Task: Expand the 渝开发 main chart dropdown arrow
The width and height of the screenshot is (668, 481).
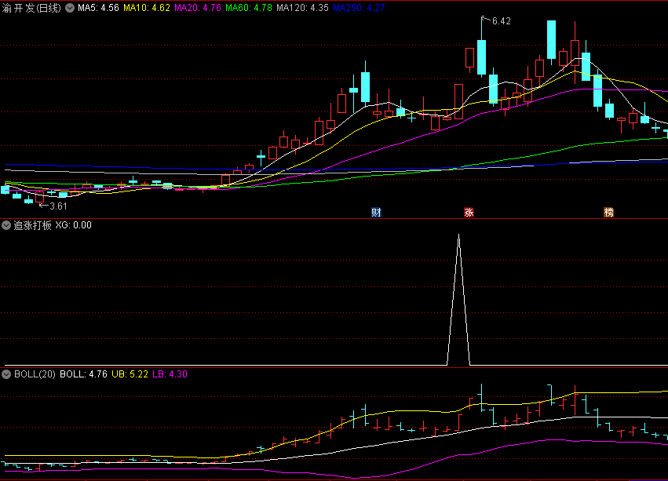Action: 70,8
